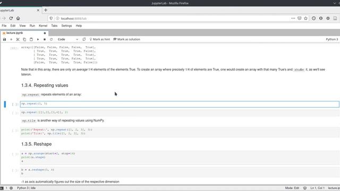The width and height of the screenshot is (340, 191).
Task: Open the Settings menu
Action: point(66,25)
